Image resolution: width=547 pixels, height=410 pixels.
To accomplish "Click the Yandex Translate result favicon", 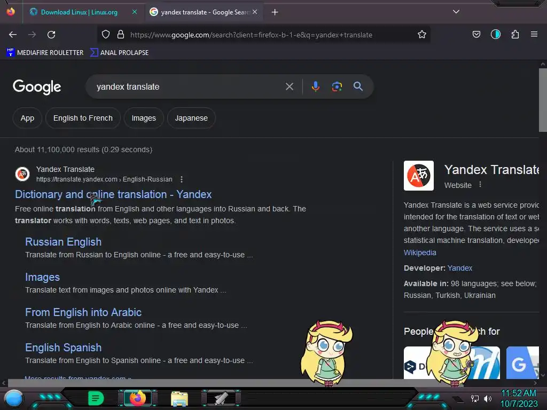I will point(22,174).
